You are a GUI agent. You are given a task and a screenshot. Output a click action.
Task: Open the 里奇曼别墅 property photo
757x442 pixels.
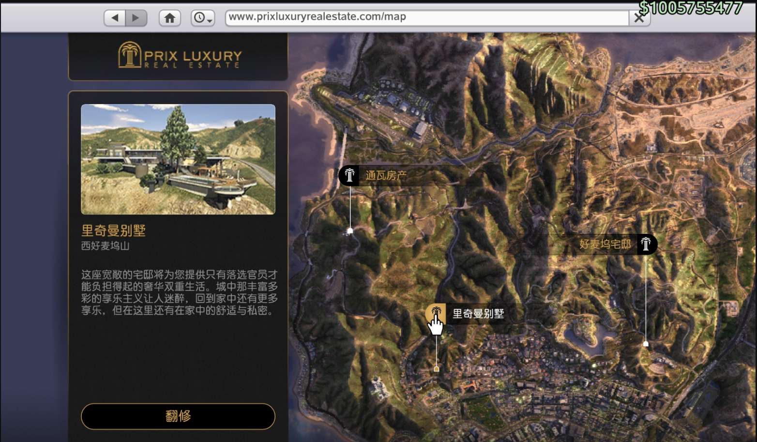(178, 159)
